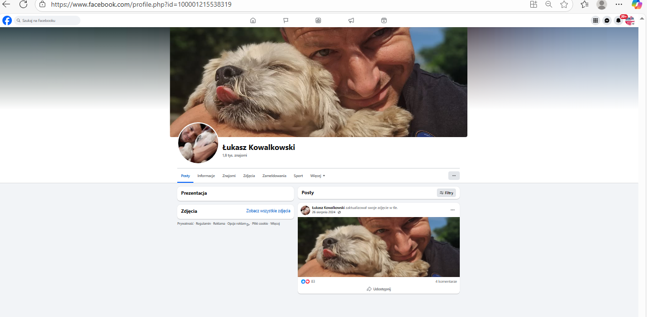Switch to the Znajomi tab
The width and height of the screenshot is (647, 317).
(x=229, y=176)
